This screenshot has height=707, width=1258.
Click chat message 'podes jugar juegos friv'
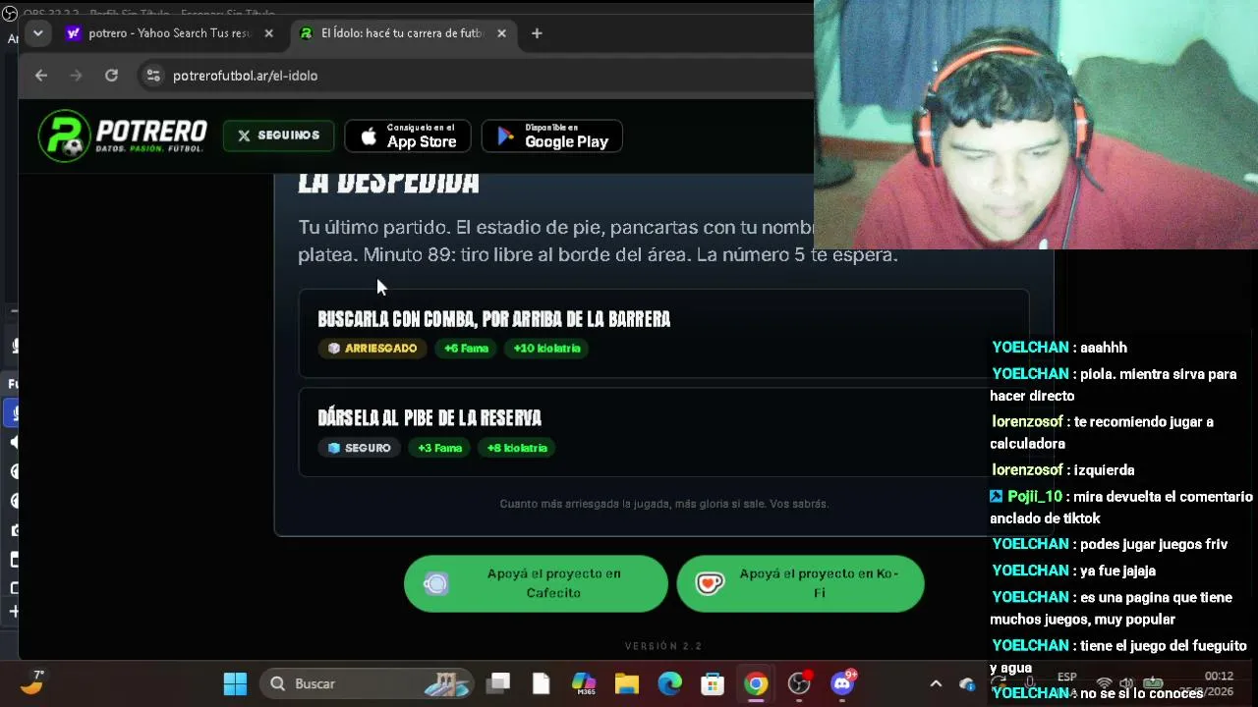1110,544
